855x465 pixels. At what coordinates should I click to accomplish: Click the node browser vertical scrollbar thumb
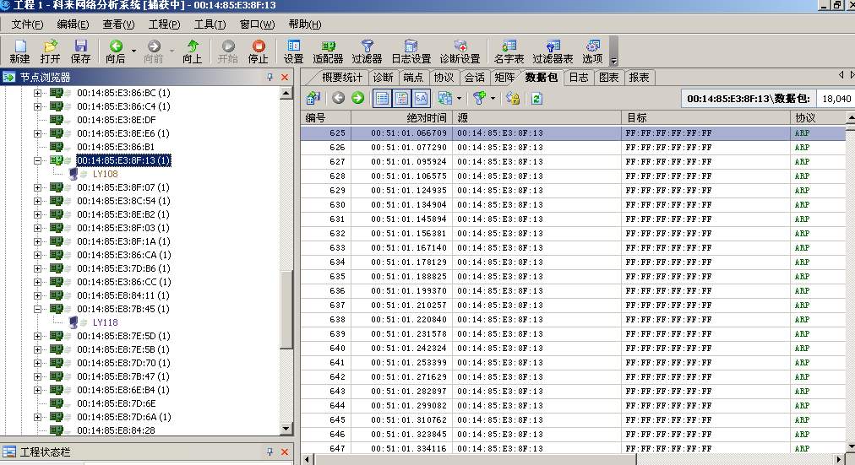[x=286, y=308]
